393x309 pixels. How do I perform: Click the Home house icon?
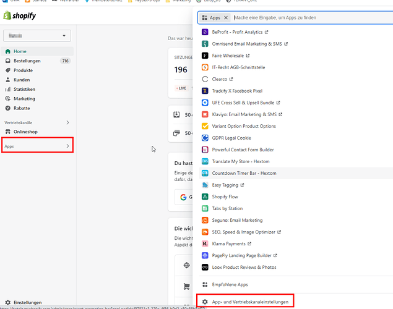[8, 51]
